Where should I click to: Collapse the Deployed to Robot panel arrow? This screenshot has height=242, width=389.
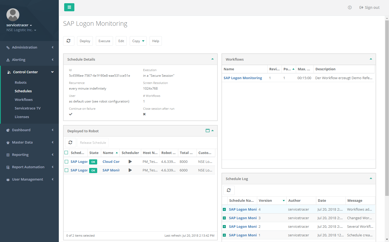click(x=212, y=131)
